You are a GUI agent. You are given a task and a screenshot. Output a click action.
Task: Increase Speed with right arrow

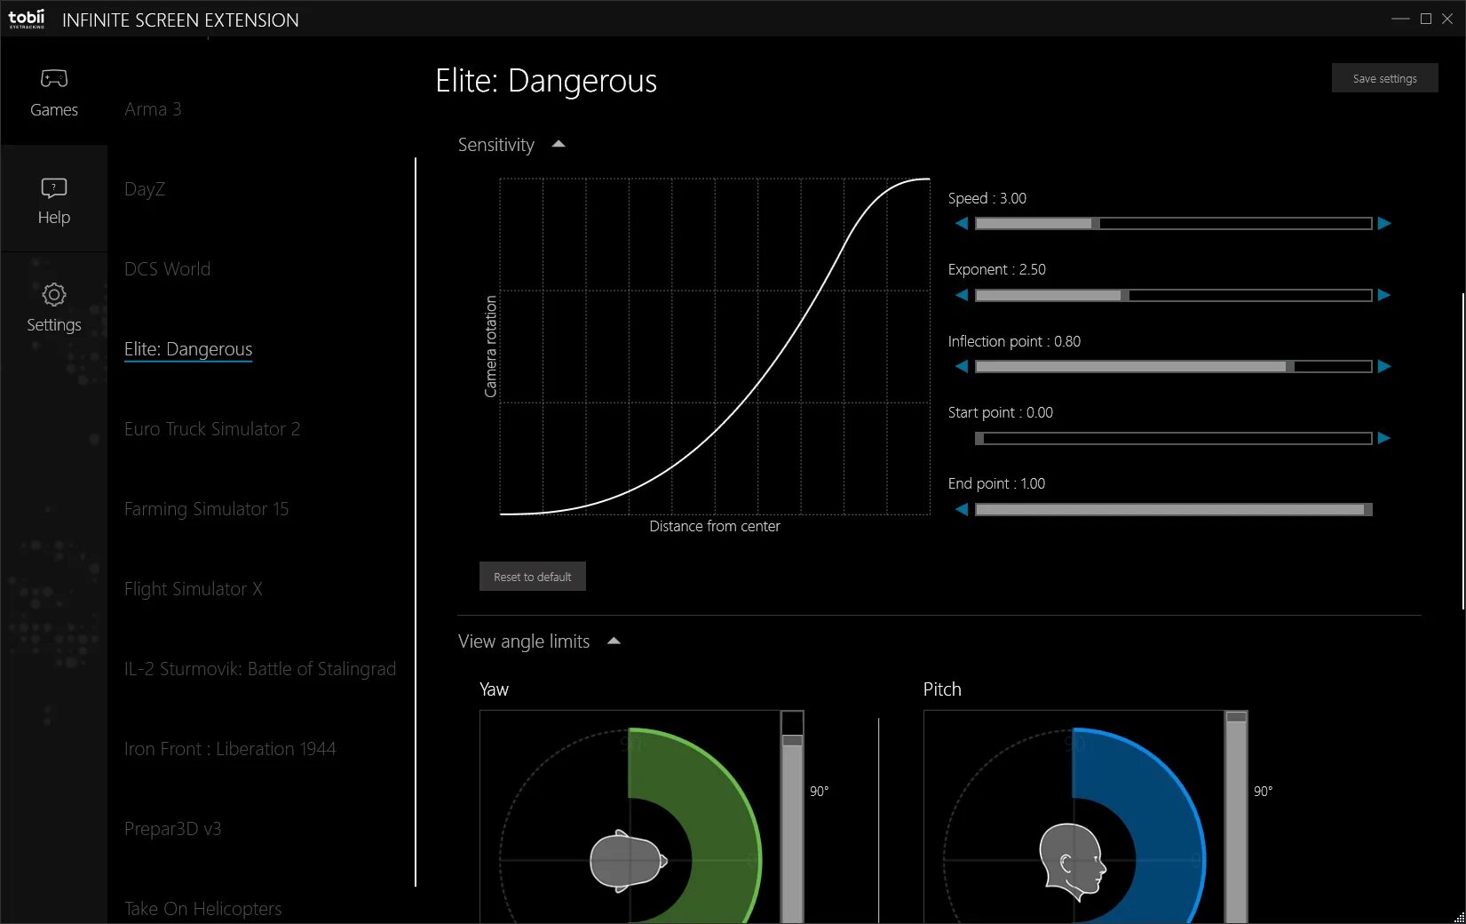click(1384, 224)
